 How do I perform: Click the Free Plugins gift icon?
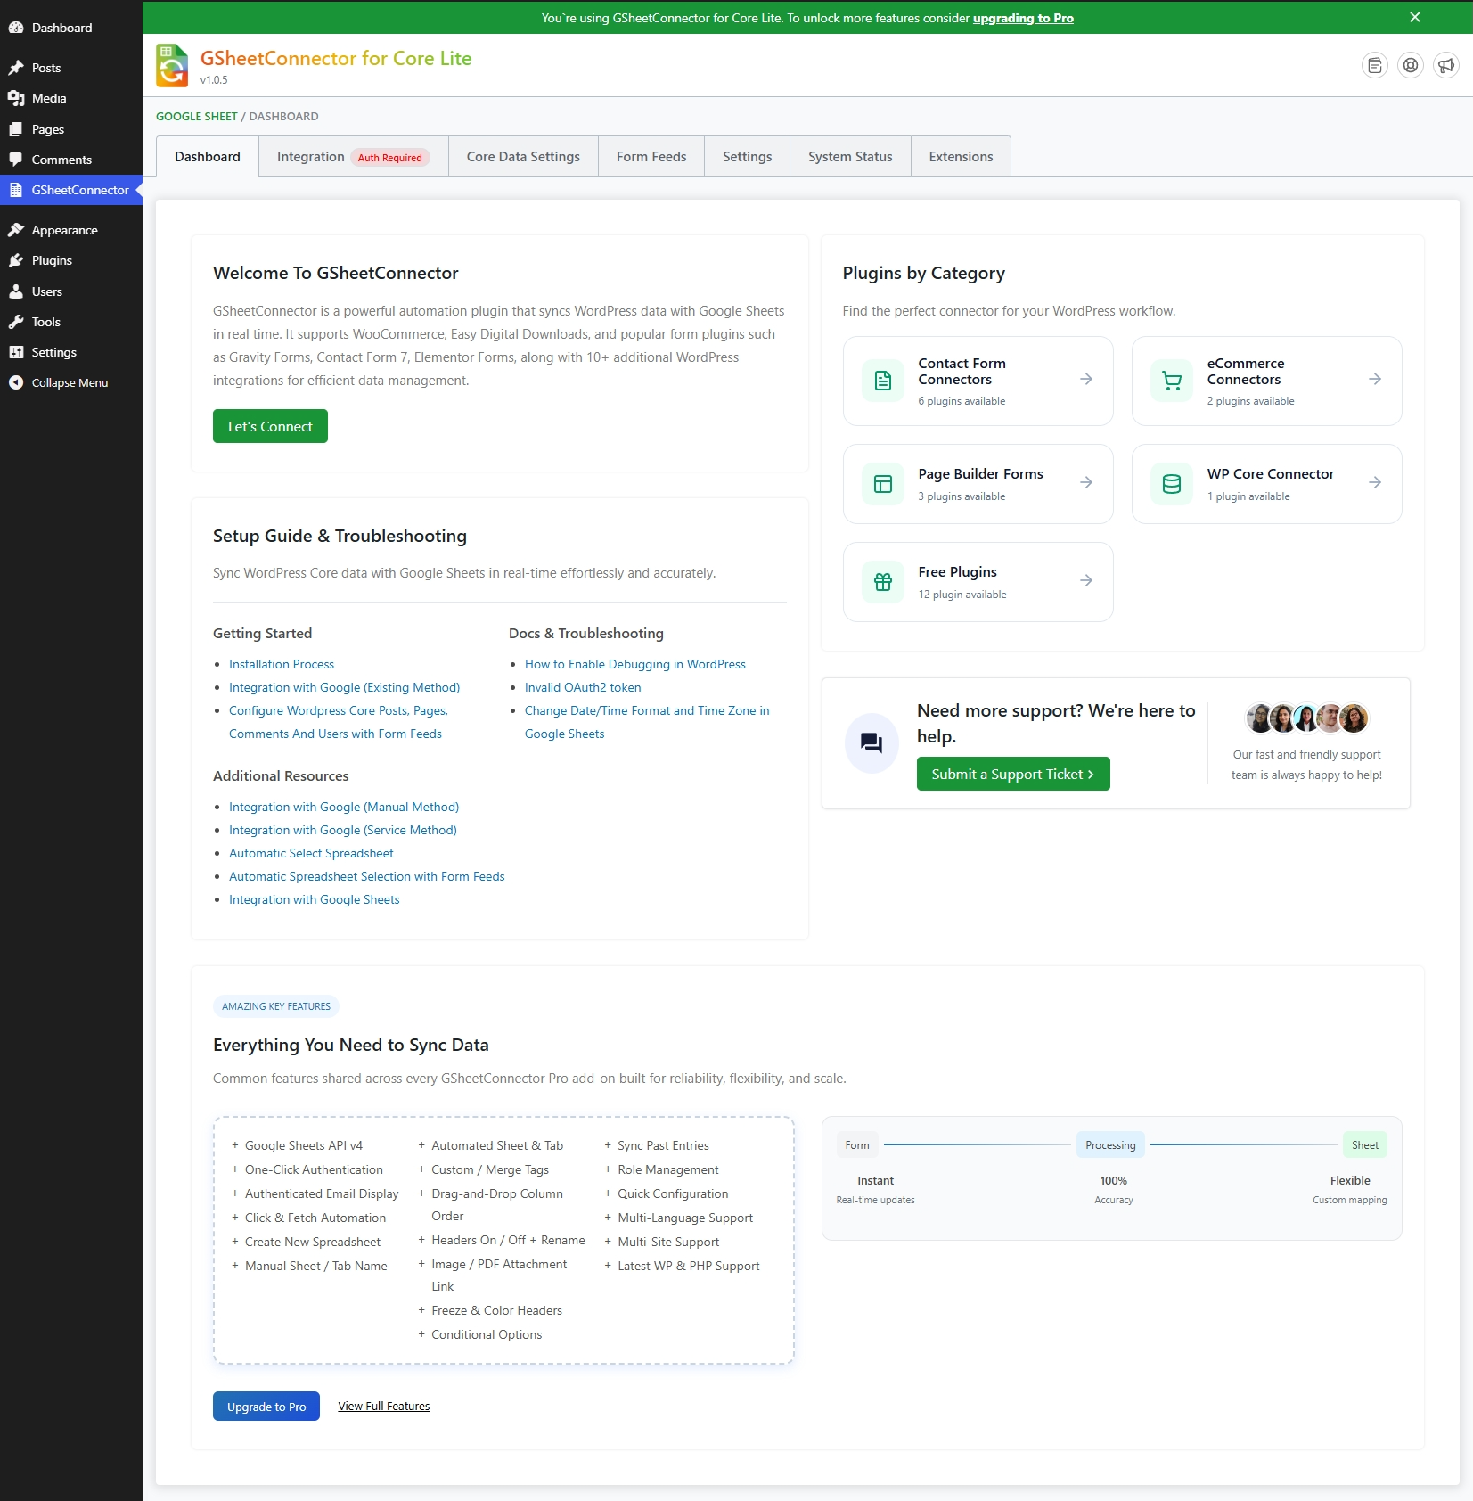click(883, 582)
